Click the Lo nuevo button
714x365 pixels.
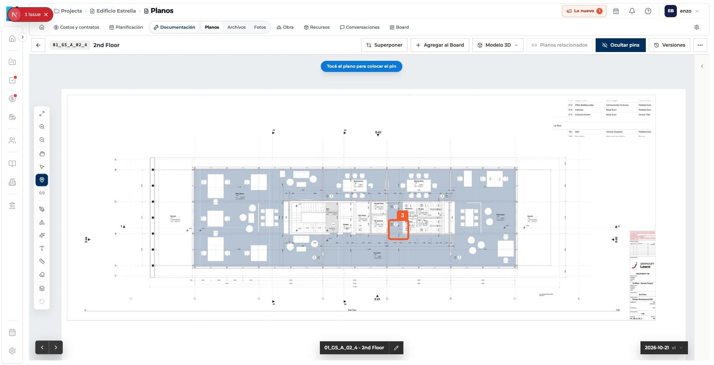pyautogui.click(x=584, y=11)
